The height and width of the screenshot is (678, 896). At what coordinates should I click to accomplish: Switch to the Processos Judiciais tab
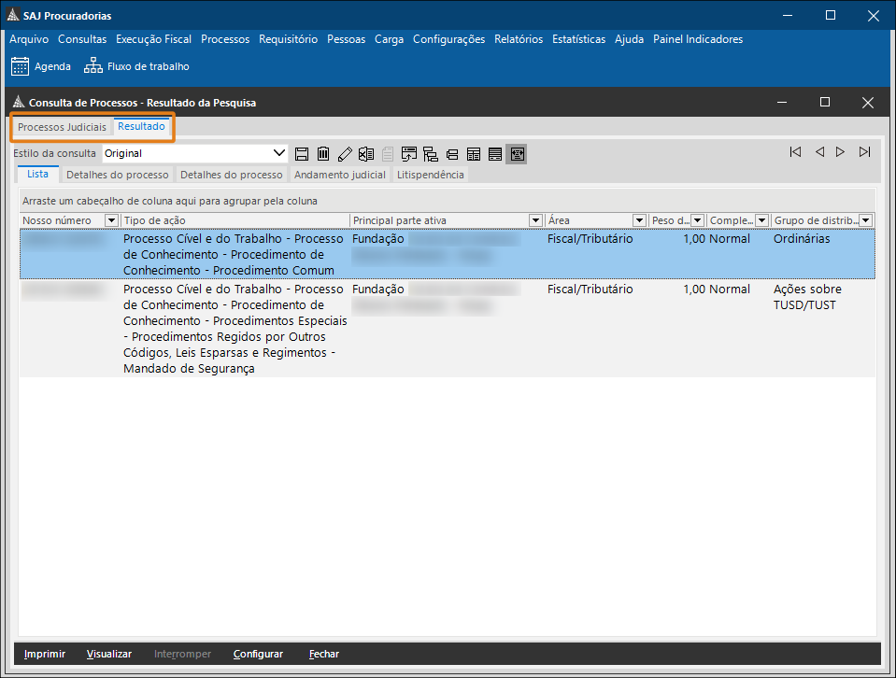pos(62,127)
